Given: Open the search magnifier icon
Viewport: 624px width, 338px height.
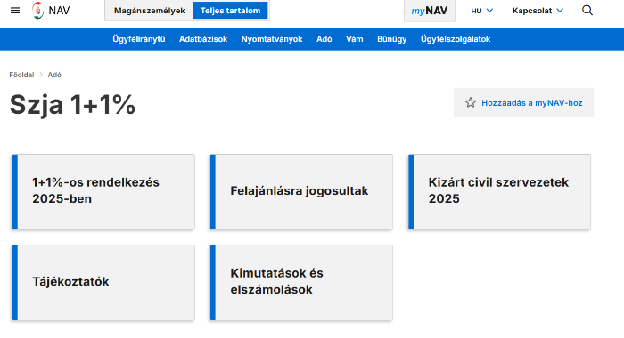Looking at the screenshot, I should click(x=587, y=11).
